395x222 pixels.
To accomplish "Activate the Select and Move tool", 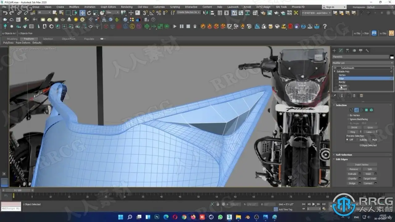I will tap(82, 13).
